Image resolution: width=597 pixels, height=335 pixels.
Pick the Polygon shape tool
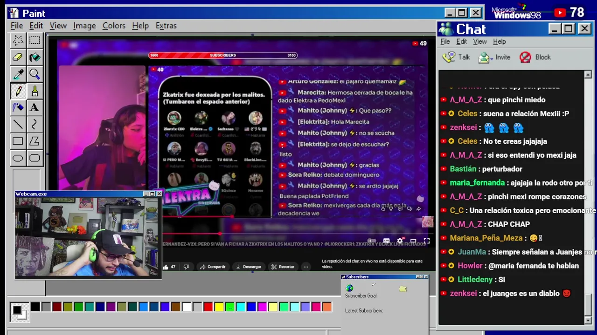pos(35,141)
